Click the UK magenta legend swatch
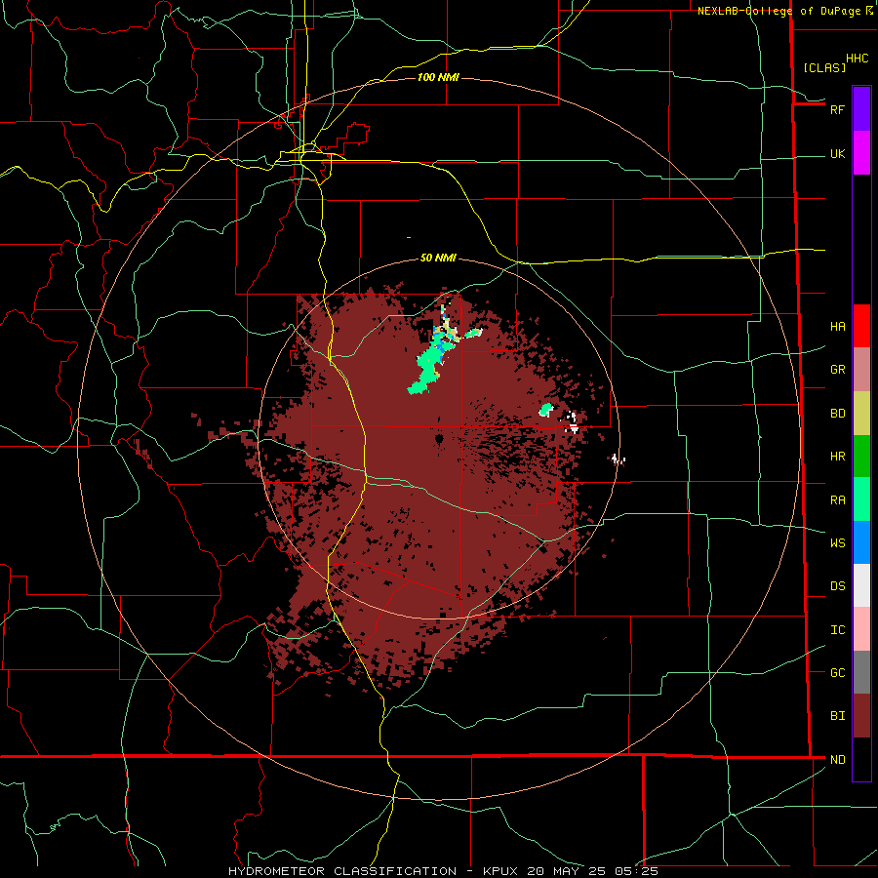This screenshot has height=878, width=878. [861, 153]
